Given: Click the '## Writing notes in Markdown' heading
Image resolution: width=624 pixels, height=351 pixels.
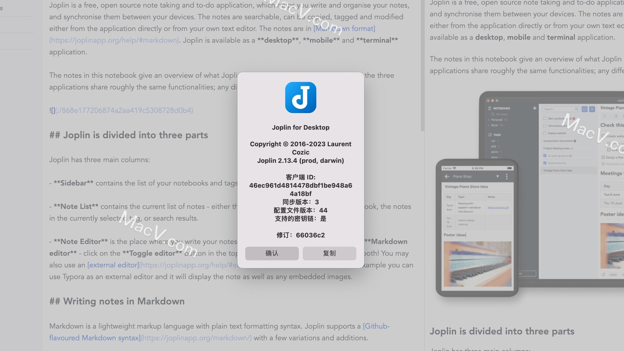Looking at the screenshot, I should click(x=117, y=301).
